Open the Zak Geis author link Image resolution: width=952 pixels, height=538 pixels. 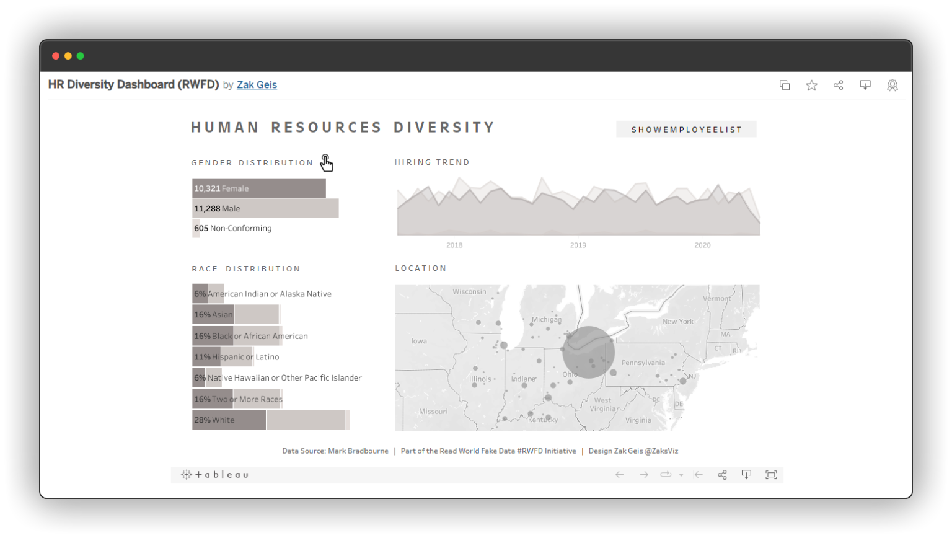pyautogui.click(x=257, y=85)
